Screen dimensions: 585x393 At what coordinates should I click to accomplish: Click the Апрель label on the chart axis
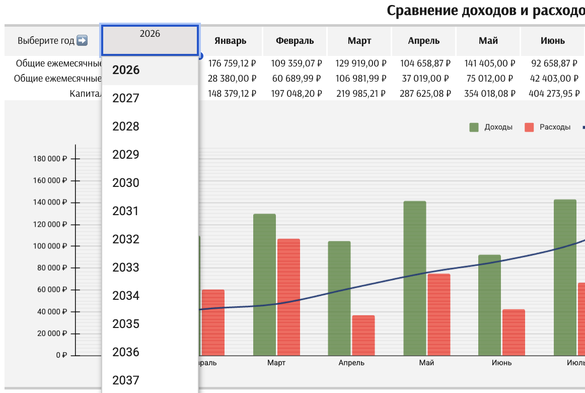tap(351, 363)
